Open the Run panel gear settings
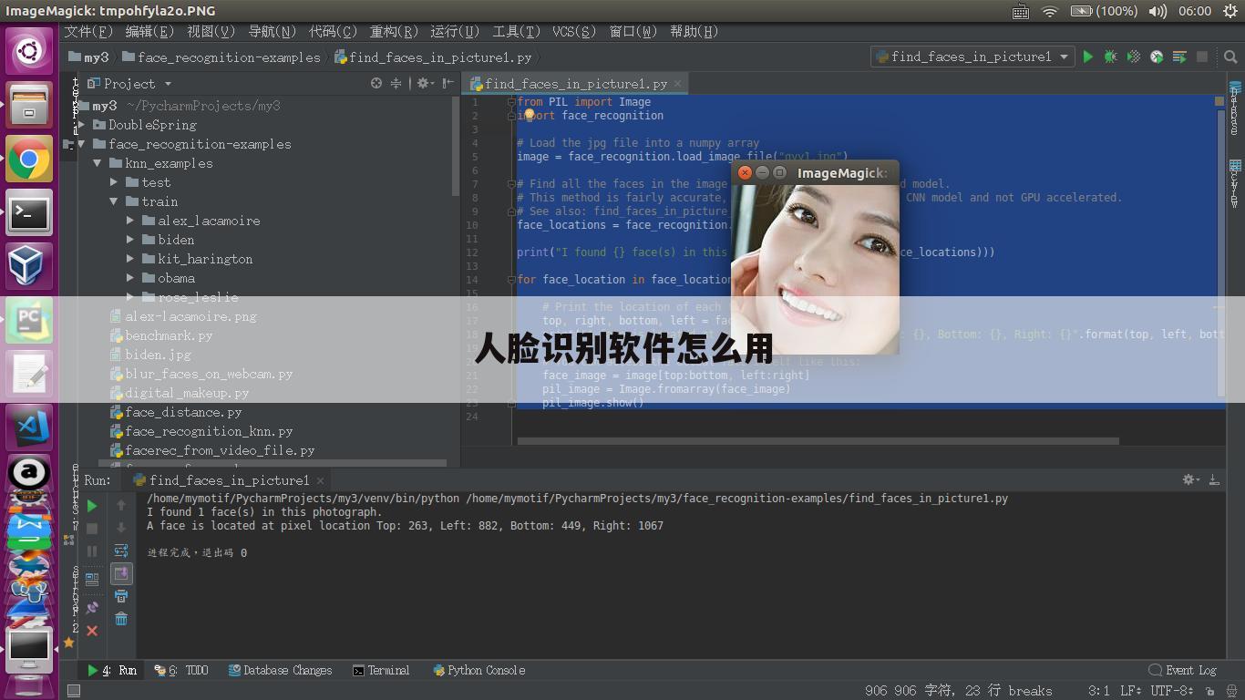This screenshot has height=700, width=1245. [1190, 479]
